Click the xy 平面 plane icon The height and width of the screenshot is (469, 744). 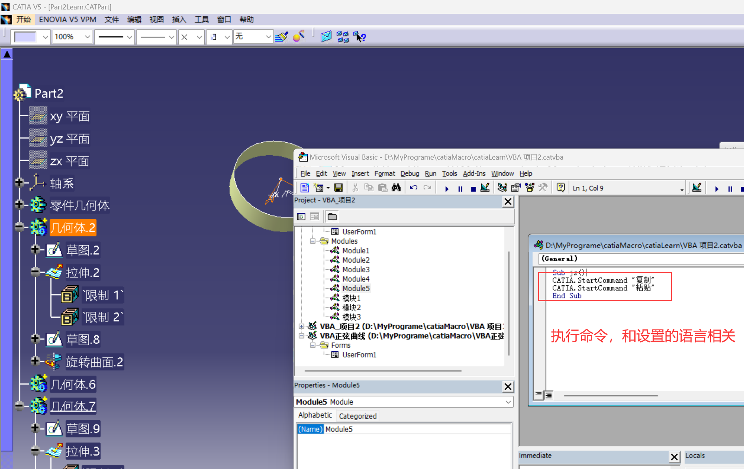(x=38, y=116)
